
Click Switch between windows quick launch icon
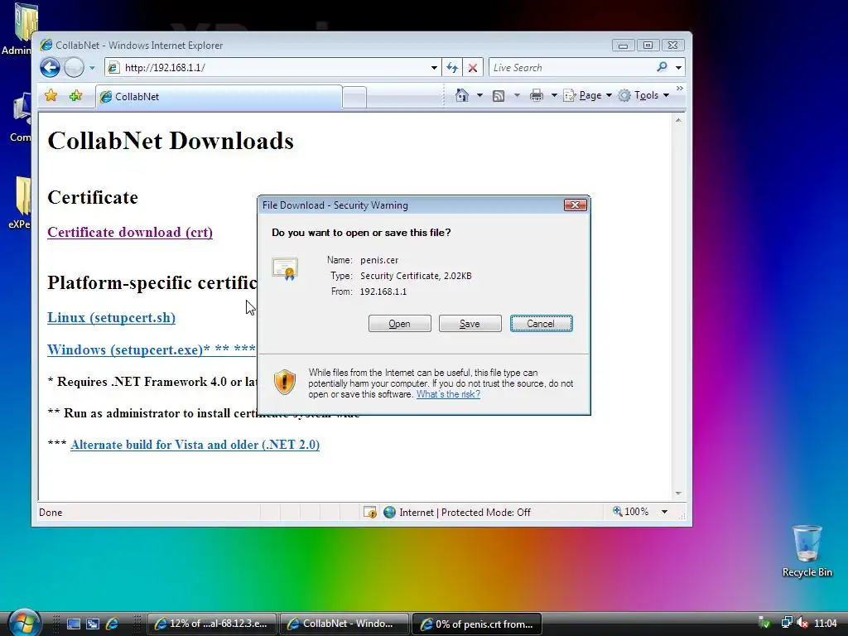(x=93, y=624)
